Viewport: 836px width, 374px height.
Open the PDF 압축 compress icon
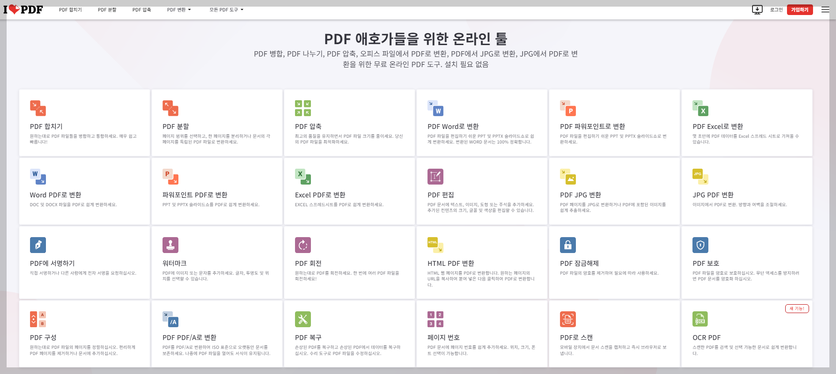tap(303, 108)
